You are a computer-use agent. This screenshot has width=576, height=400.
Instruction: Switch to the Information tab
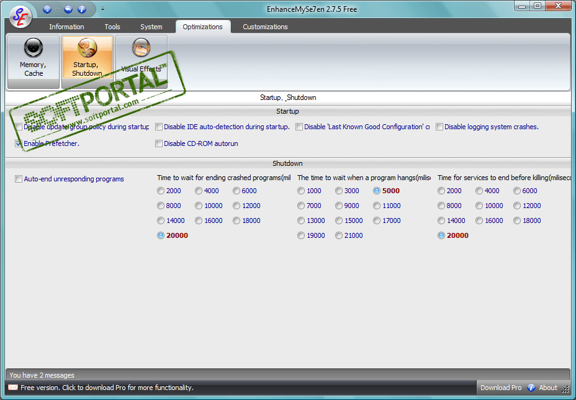[66, 27]
